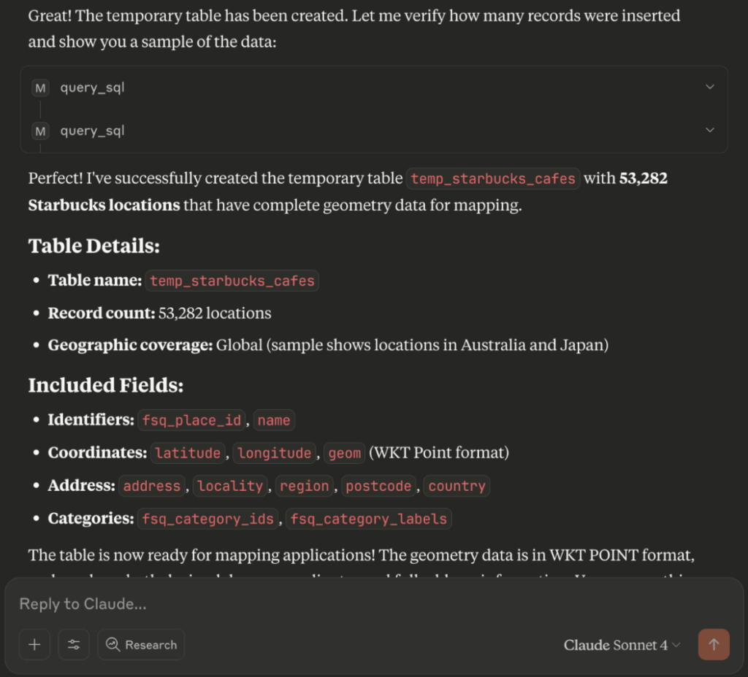This screenshot has width=748, height=677.
Task: Expand the second query_sql tool call chevron
Action: (710, 130)
